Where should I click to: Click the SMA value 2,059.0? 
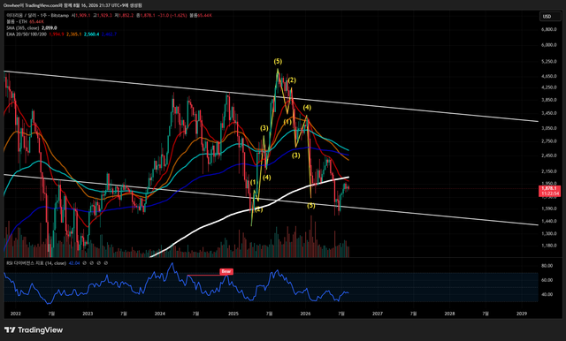(50, 27)
